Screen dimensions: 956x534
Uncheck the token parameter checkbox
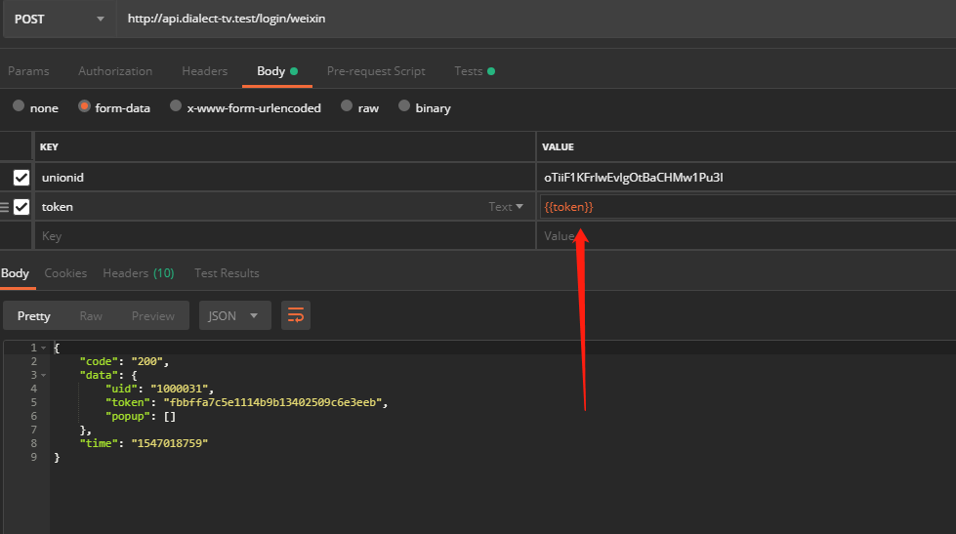pyautogui.click(x=21, y=207)
